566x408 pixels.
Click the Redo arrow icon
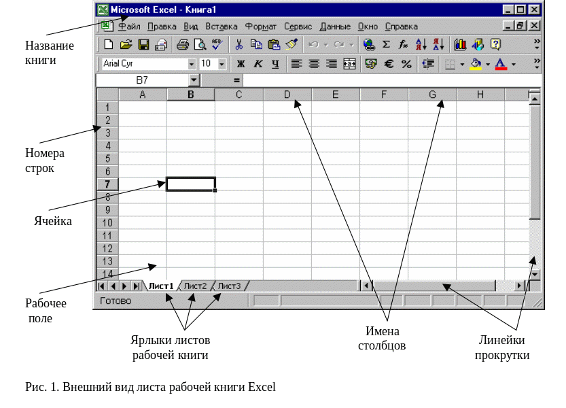click(x=339, y=44)
